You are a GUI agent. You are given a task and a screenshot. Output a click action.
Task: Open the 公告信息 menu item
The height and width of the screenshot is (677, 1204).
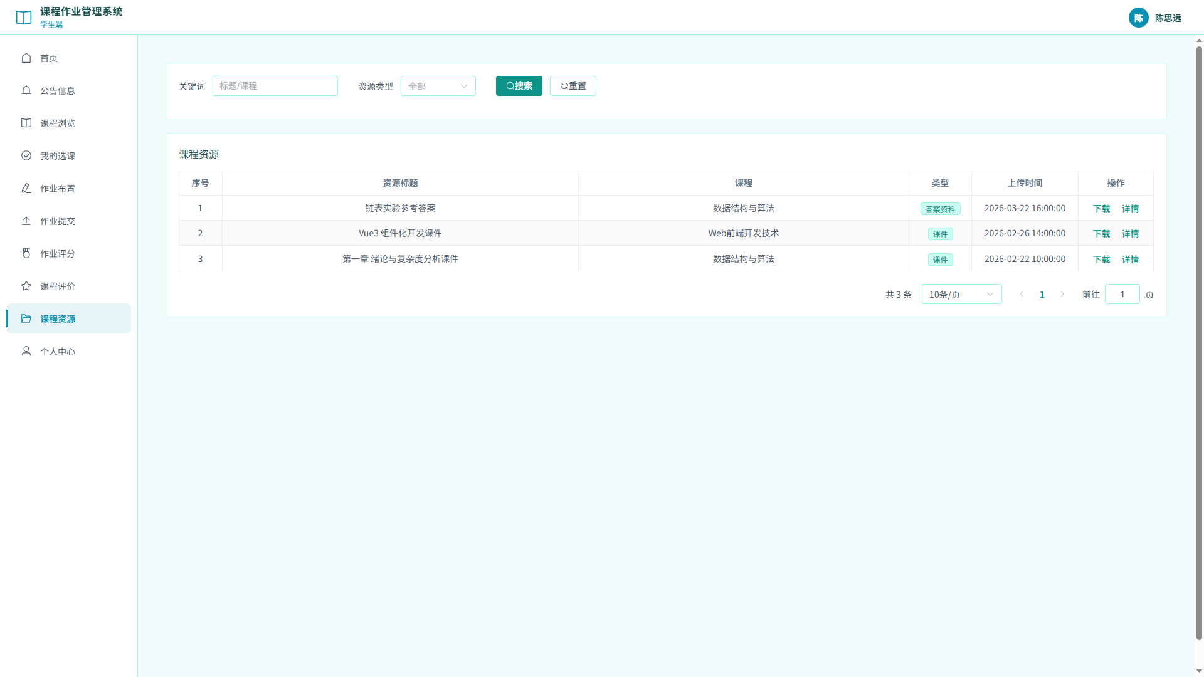click(x=69, y=90)
